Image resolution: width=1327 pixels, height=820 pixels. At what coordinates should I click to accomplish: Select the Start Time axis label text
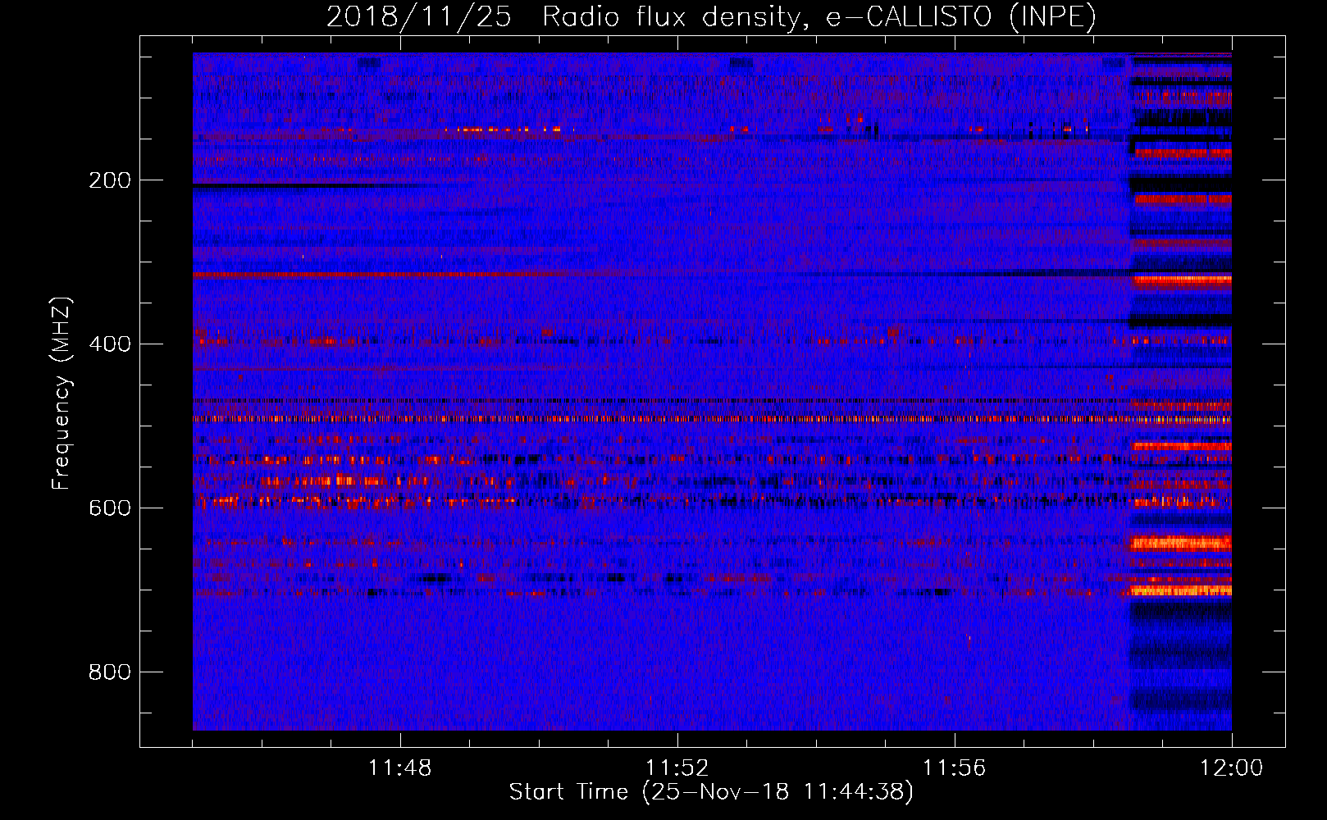(711, 792)
